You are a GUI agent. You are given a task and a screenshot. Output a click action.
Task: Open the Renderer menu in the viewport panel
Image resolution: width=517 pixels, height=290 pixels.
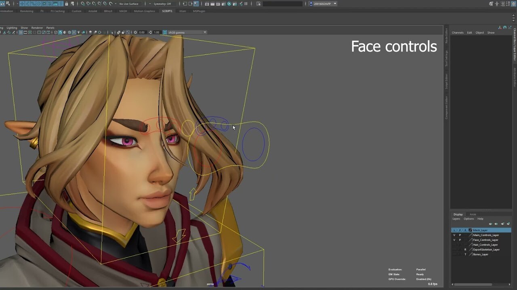[37, 27]
